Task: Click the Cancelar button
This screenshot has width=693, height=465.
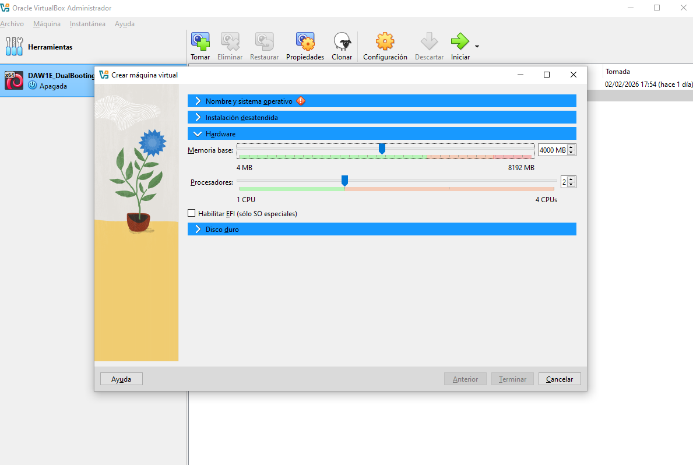Action: (x=560, y=379)
